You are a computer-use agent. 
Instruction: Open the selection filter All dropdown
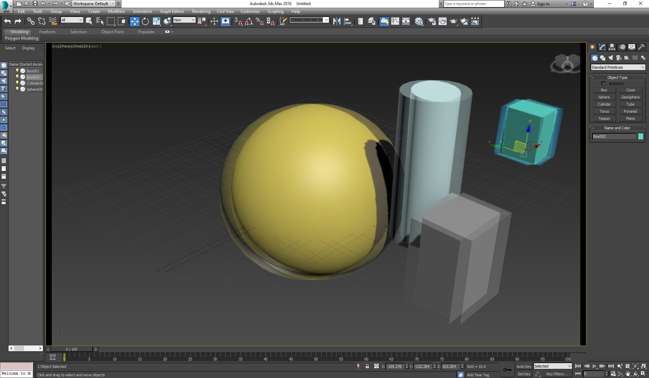pos(72,20)
